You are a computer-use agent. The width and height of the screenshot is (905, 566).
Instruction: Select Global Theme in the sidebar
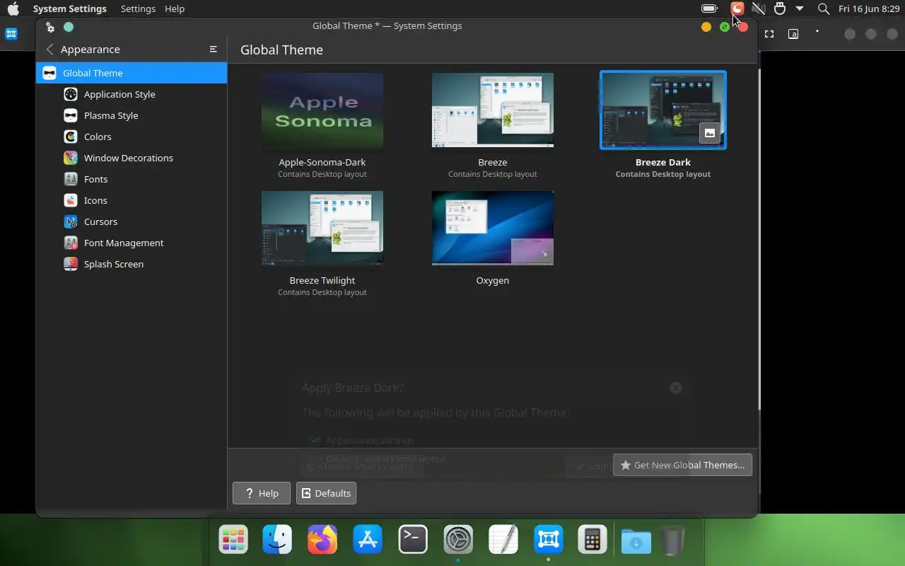click(132, 73)
